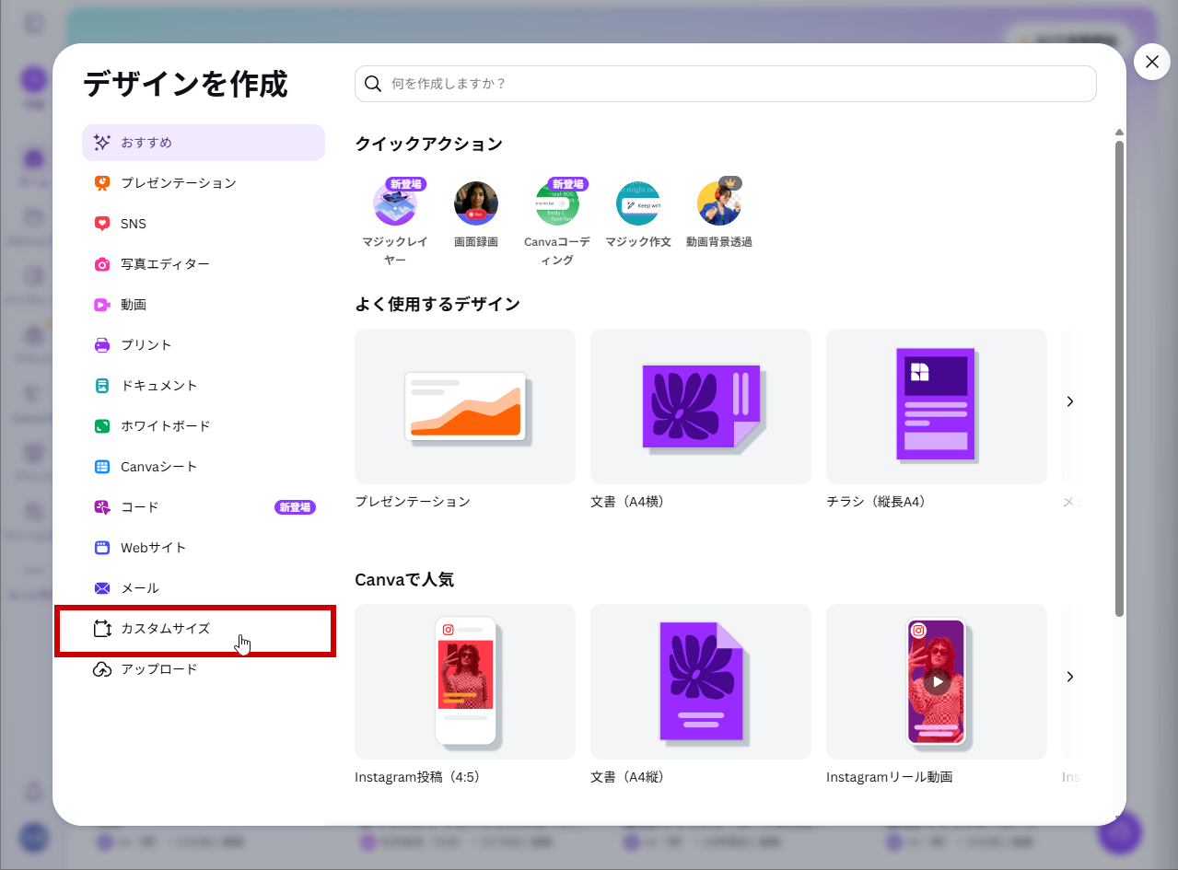The width and height of the screenshot is (1178, 870).
Task: Choose the Instagramリール動画 thumbnail
Action: pyautogui.click(x=937, y=681)
